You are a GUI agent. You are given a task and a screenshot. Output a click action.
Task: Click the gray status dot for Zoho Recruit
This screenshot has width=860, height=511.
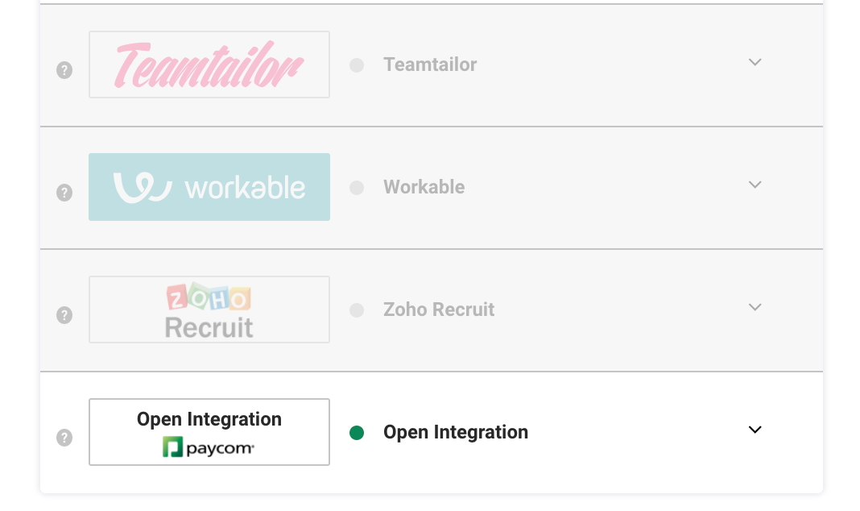pyautogui.click(x=357, y=310)
